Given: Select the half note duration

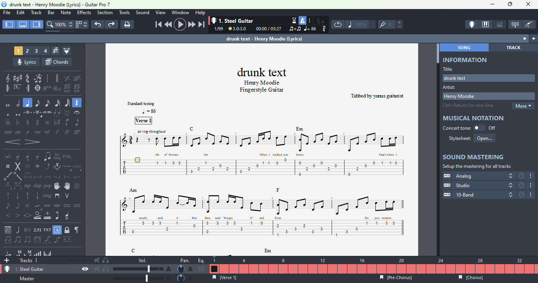Looking at the screenshot, I should (18, 103).
